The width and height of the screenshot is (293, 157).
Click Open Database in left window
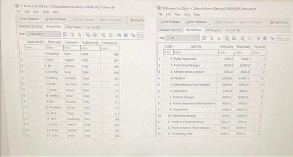coord(56,19)
